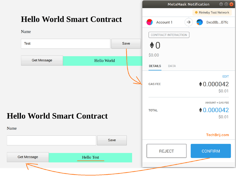Click the Save button next to the empty Name field

112,140
